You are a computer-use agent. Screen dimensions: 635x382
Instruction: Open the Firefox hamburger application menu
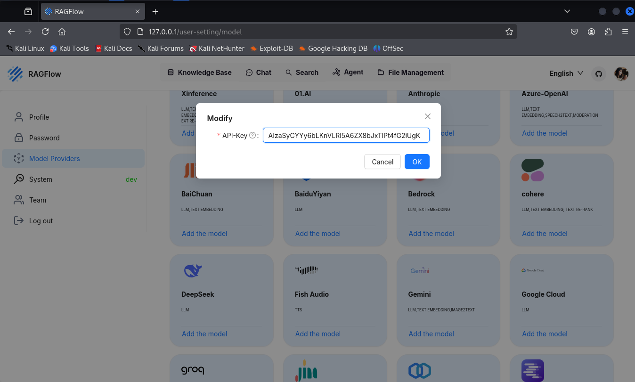625,32
